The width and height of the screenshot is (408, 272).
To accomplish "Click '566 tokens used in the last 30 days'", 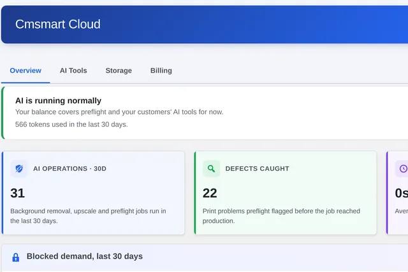I will (x=71, y=124).
